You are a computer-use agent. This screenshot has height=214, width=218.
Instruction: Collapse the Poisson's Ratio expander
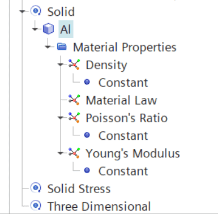61,118
